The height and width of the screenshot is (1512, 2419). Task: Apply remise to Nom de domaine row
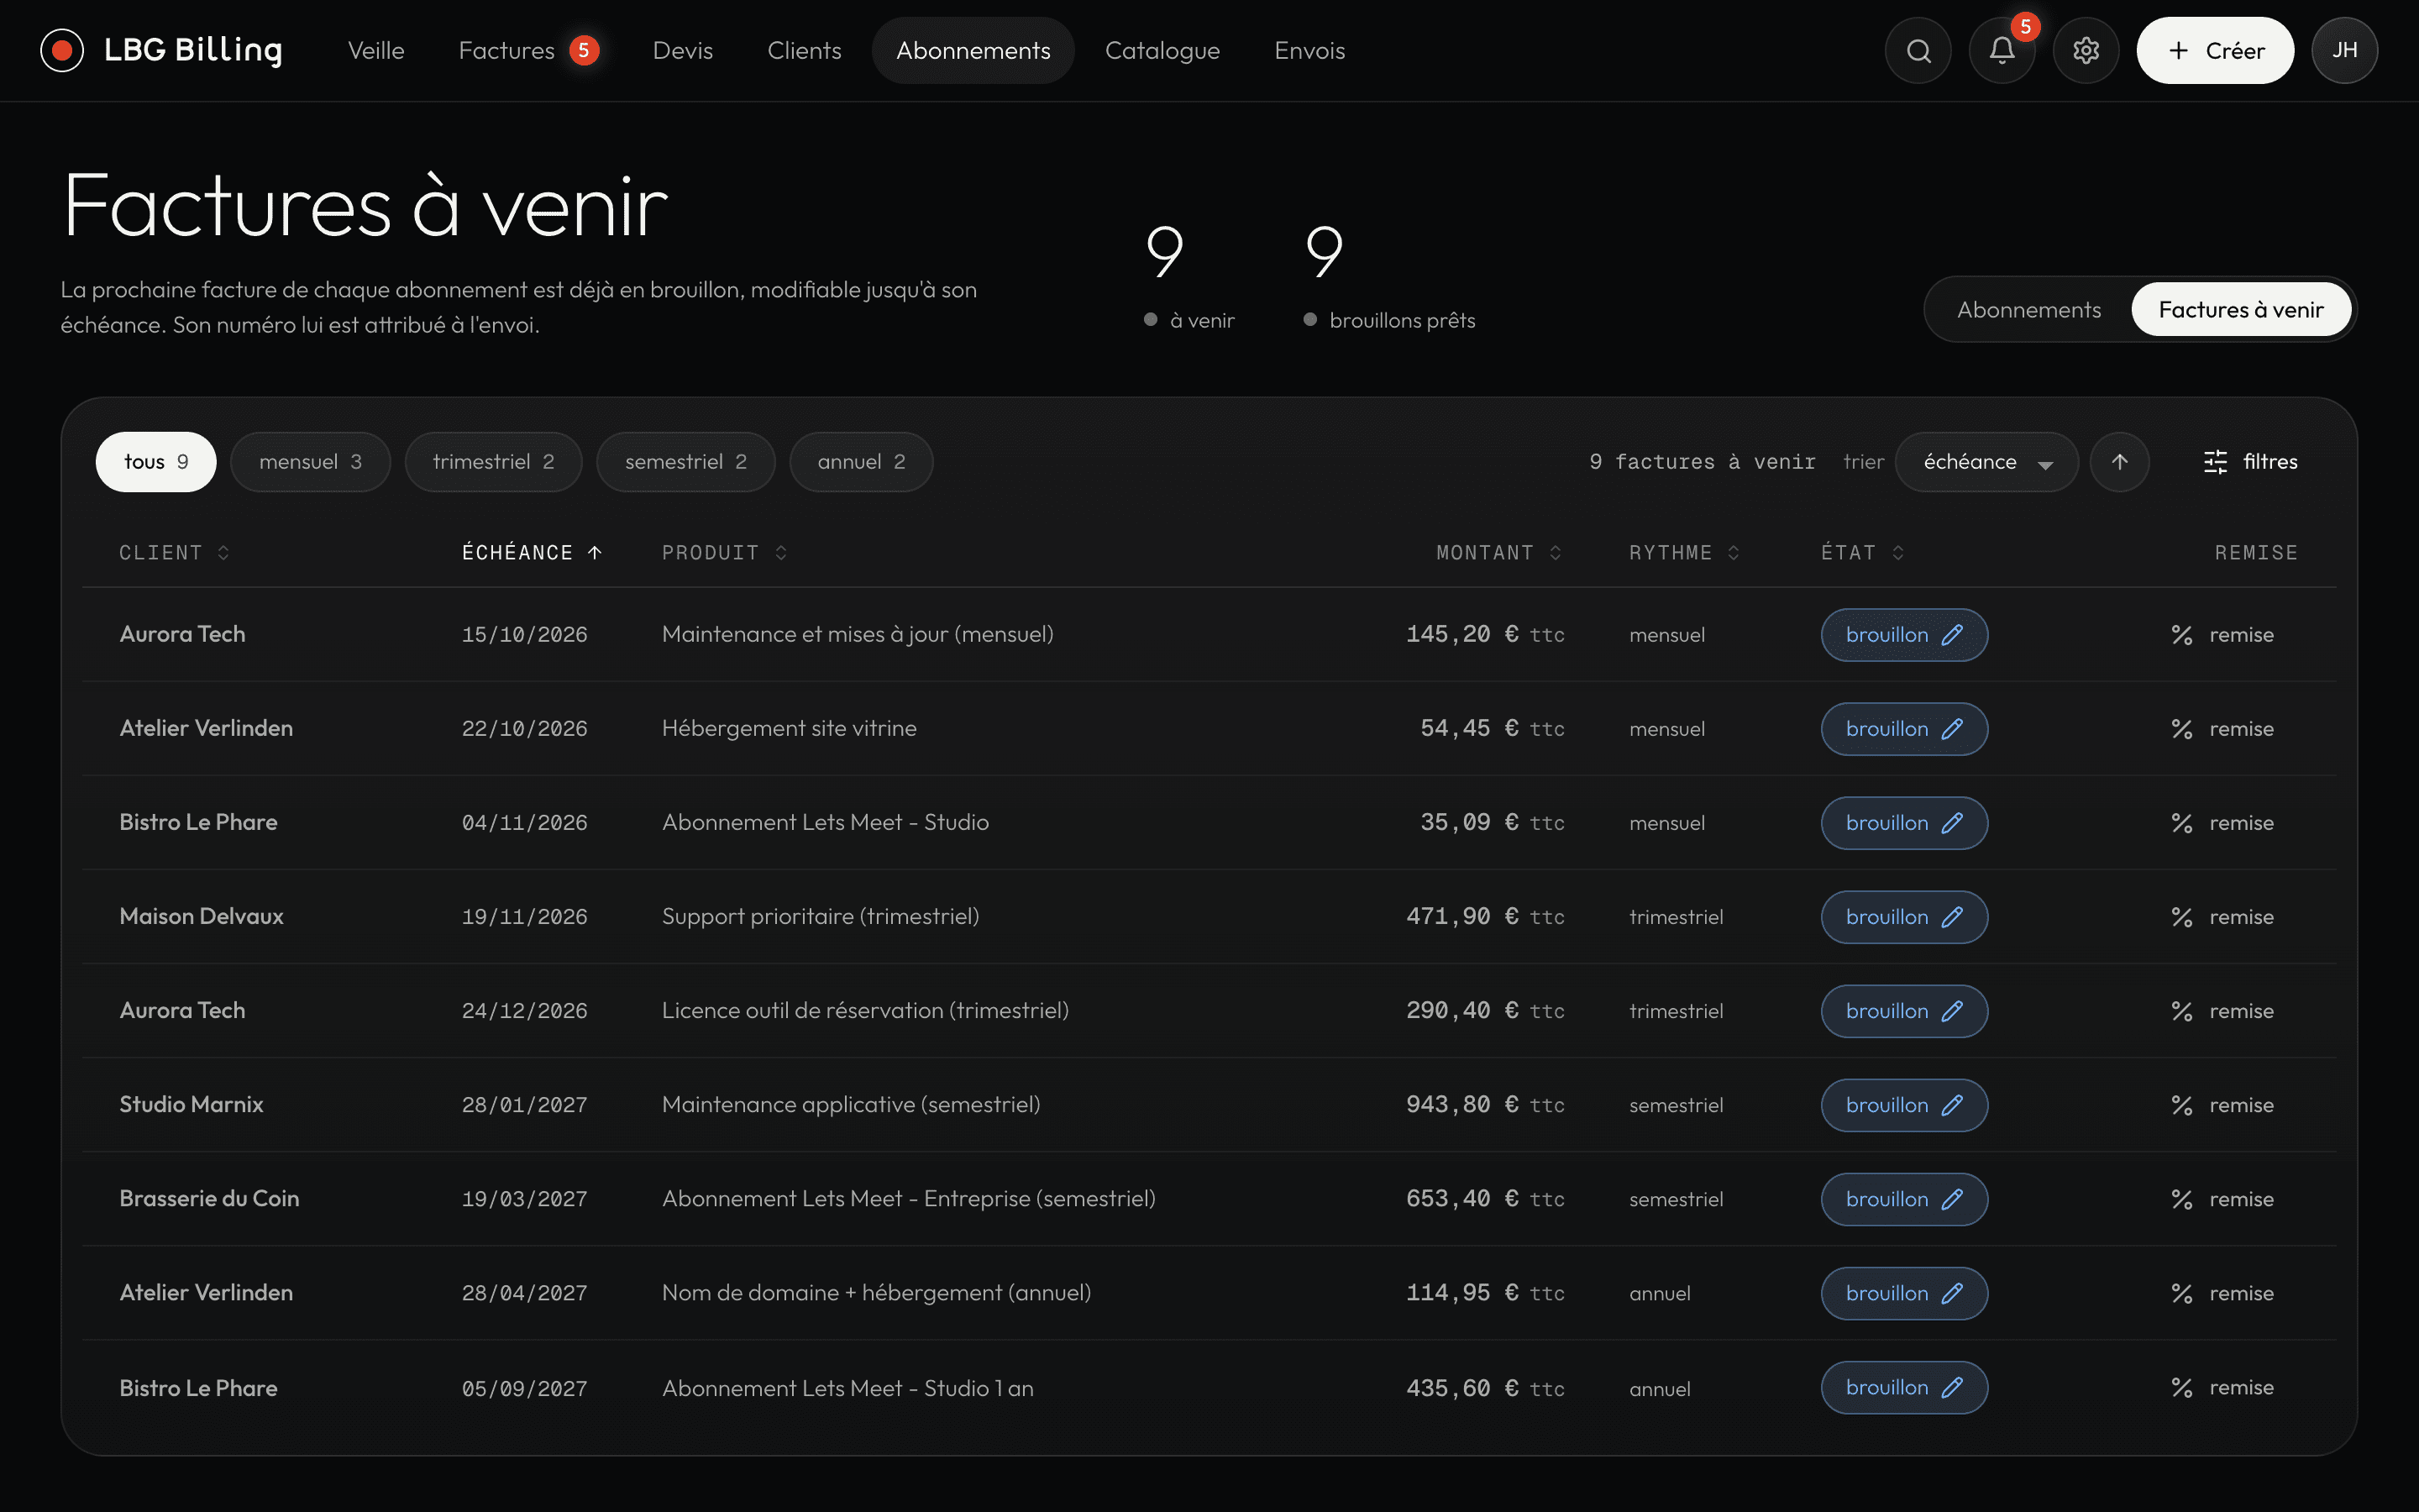(x=2223, y=1293)
